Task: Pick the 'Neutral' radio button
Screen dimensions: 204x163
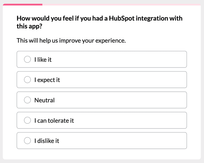Action: tap(27, 100)
